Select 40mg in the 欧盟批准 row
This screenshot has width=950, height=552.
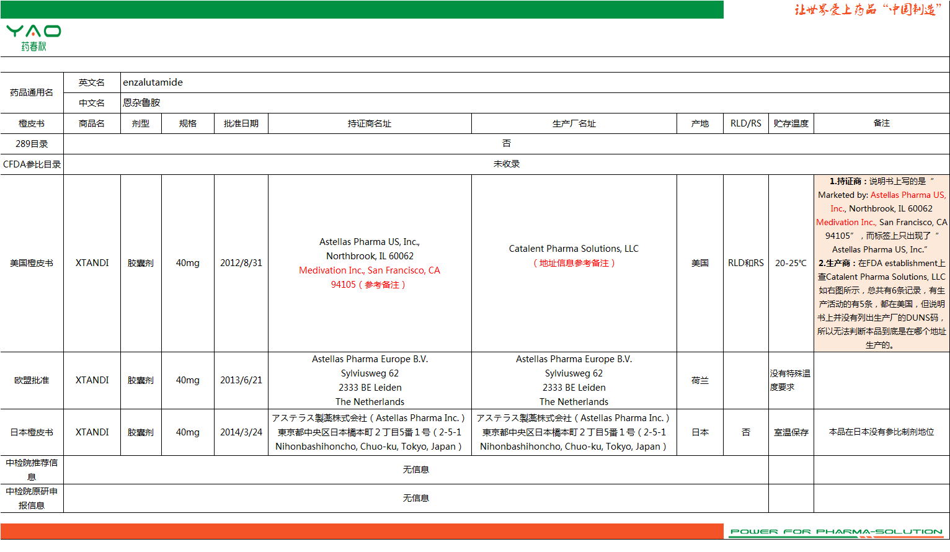tap(188, 380)
